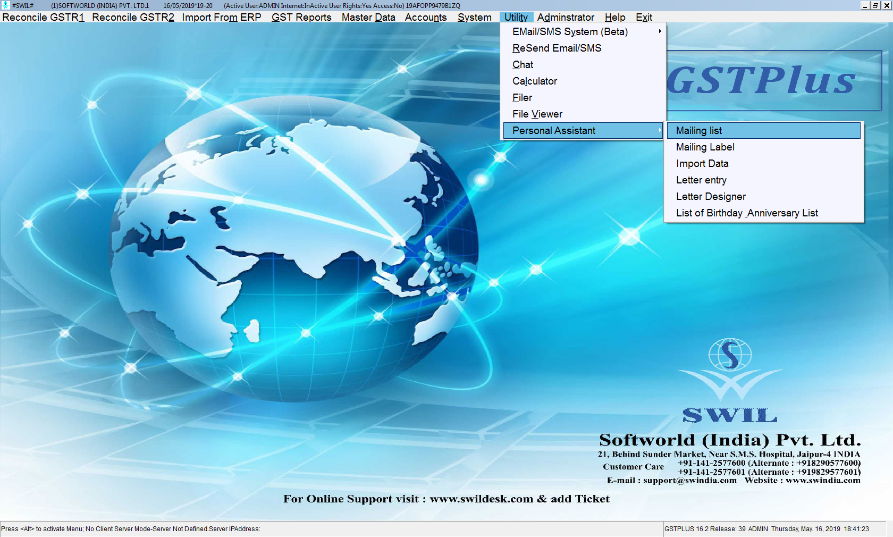Open List of Birthday Anniversary List
The image size is (893, 537).
point(764,213)
